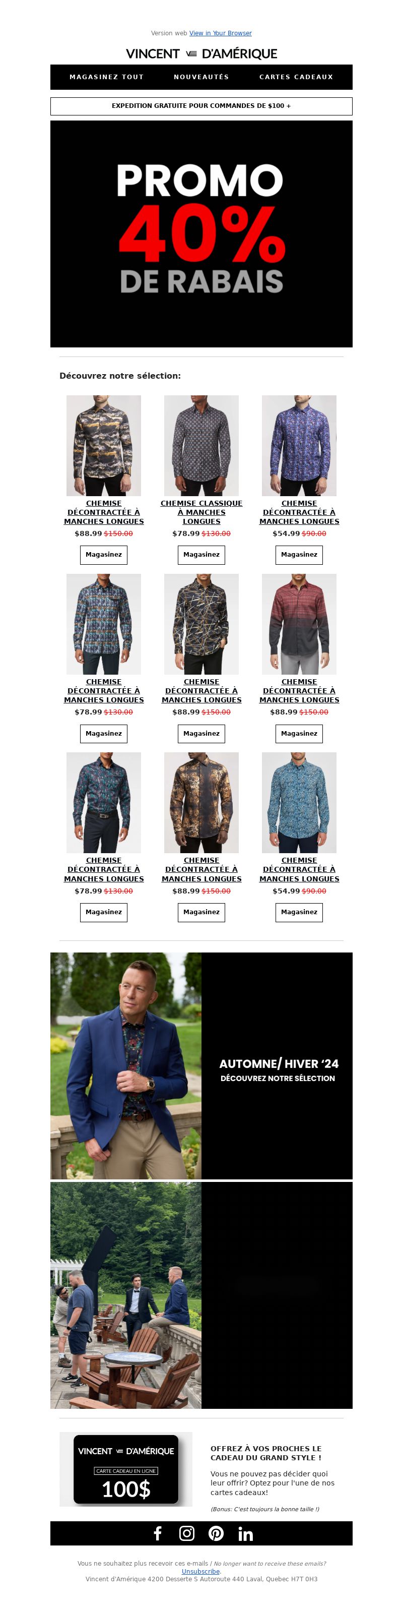This screenshot has height=1608, width=403.
Task: Open the Facebook icon in footer
Action: point(158,1533)
